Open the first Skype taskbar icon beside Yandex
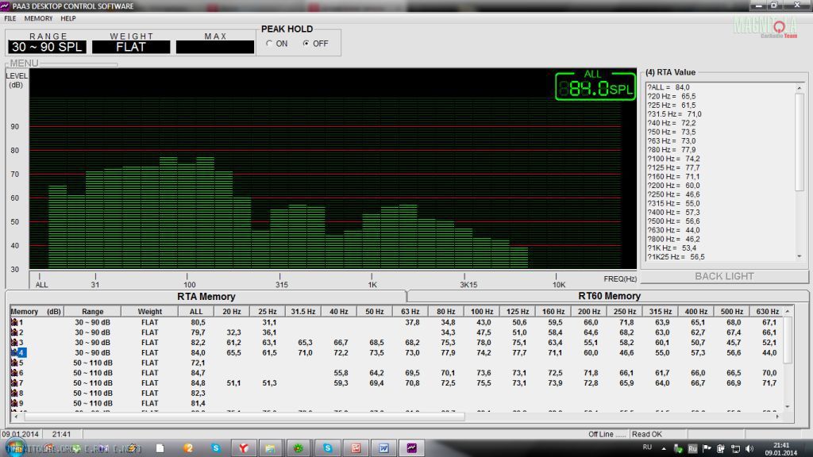The height and width of the screenshot is (457, 813). (x=216, y=448)
